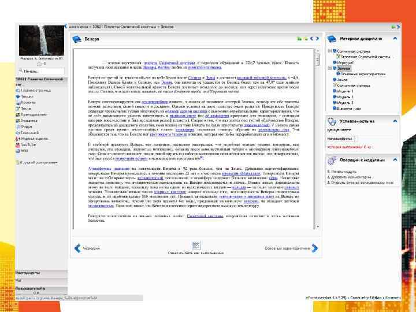Click the messages envelope icon under the user name
The height and width of the screenshot is (312, 416).
coord(39,64)
